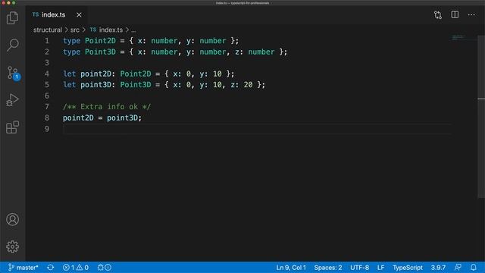
Task: Click the value 20 on line 5
Action: (248, 85)
